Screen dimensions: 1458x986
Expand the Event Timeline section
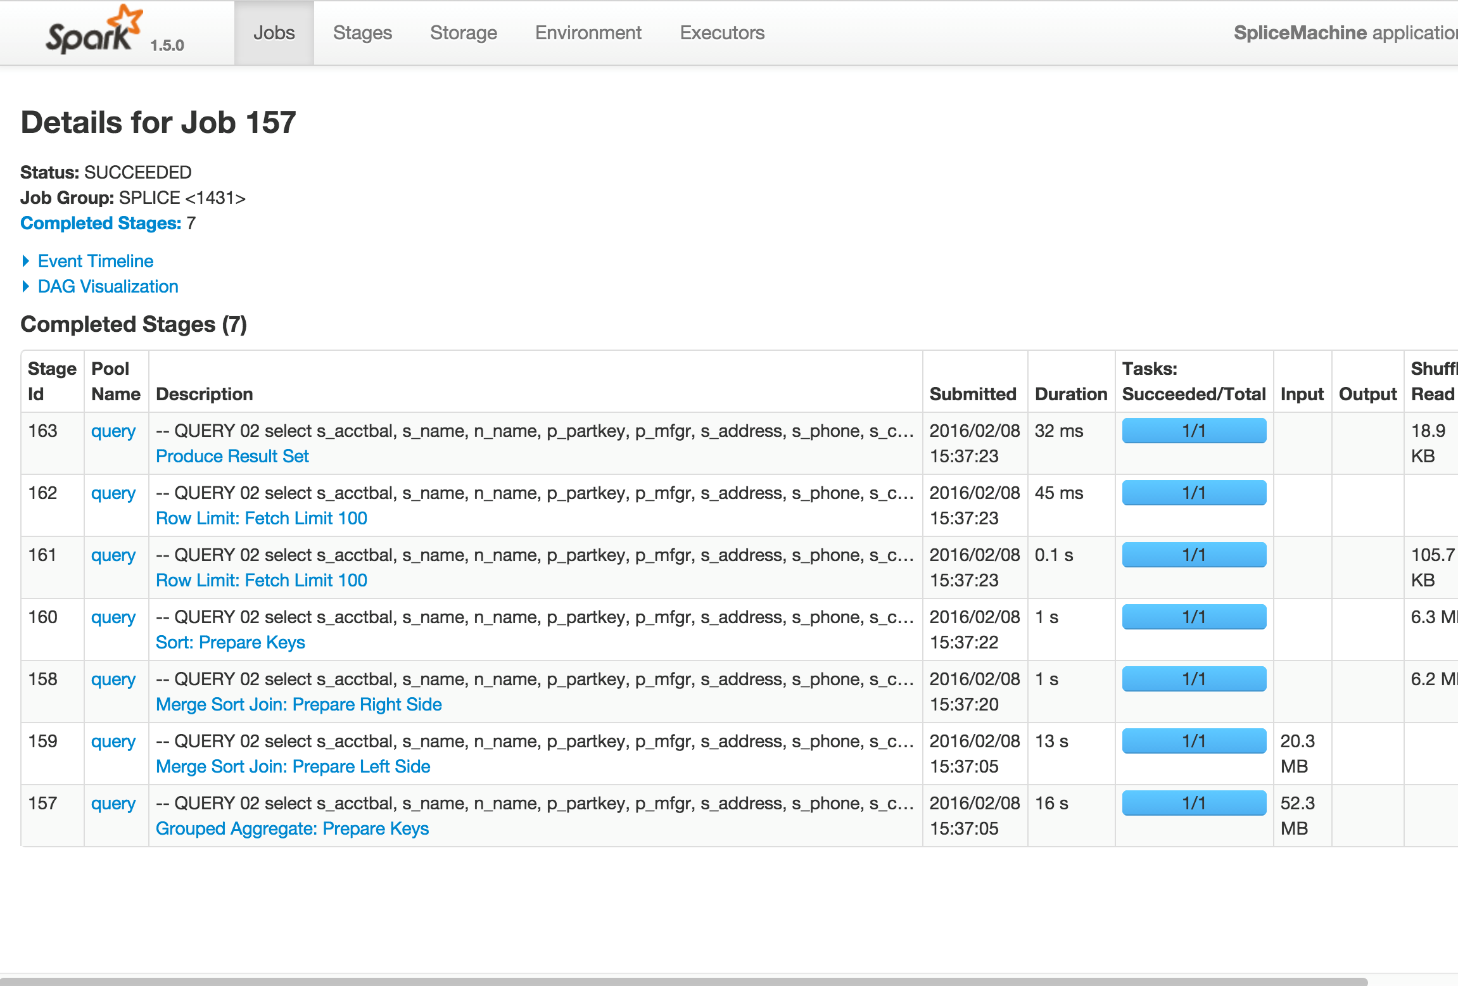click(x=89, y=261)
